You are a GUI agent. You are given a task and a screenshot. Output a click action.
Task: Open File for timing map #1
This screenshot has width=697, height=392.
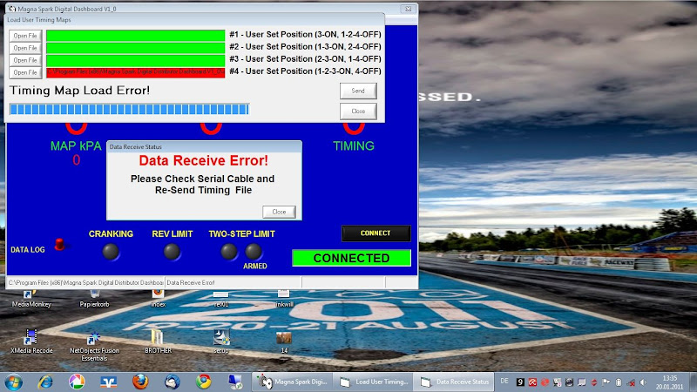(x=25, y=36)
